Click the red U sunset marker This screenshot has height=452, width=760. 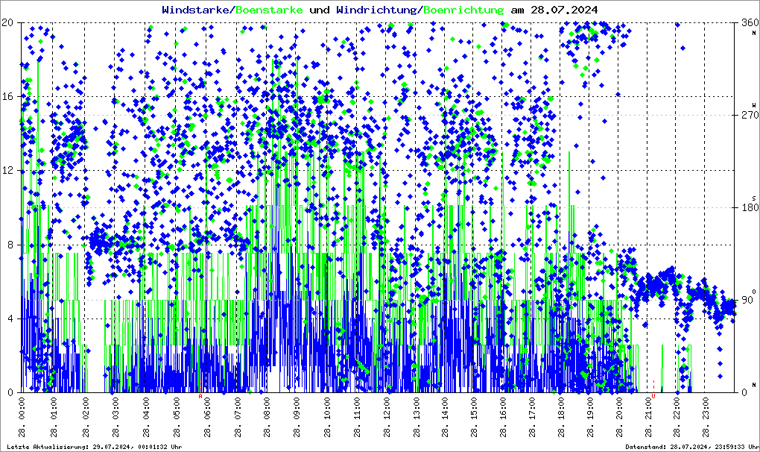pos(653,396)
